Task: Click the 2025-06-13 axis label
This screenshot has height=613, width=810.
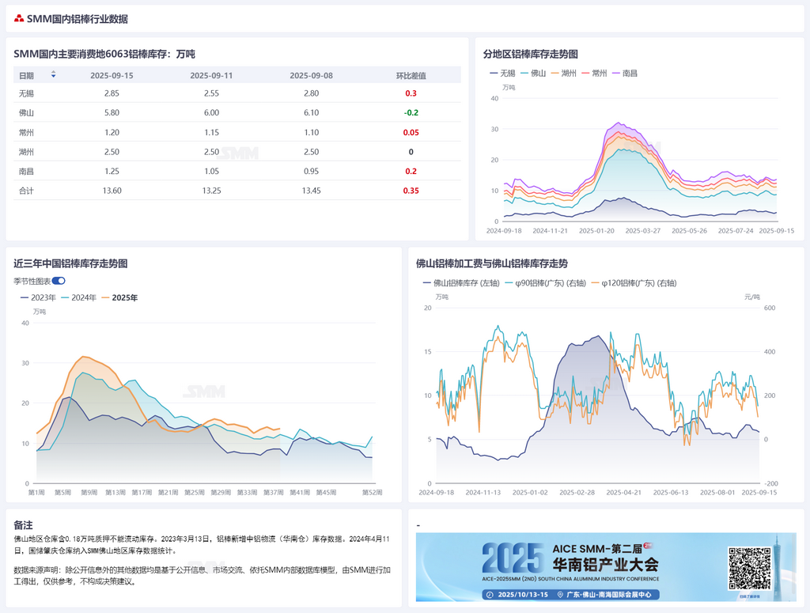Action: pos(671,493)
